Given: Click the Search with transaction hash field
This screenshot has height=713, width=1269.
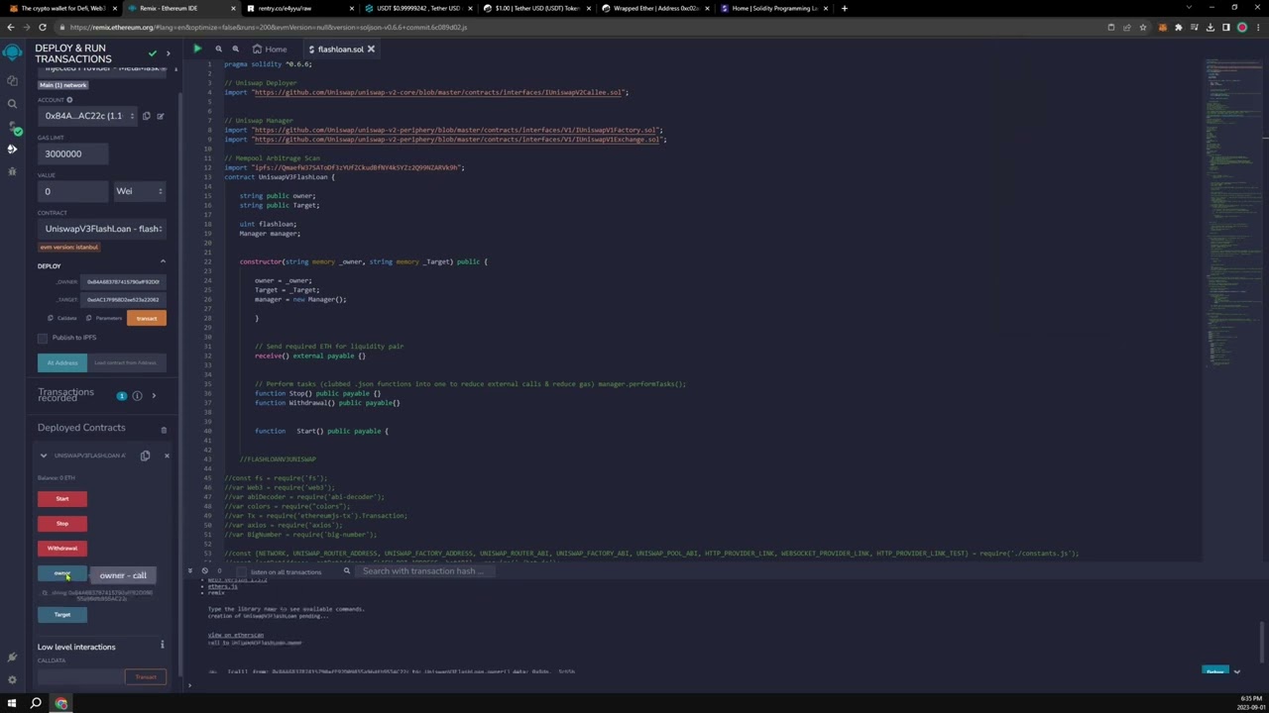Looking at the screenshot, I should [x=424, y=571].
